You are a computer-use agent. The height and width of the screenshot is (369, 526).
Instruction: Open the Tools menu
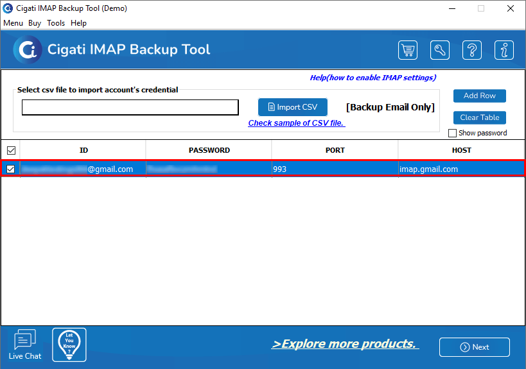[x=56, y=23]
